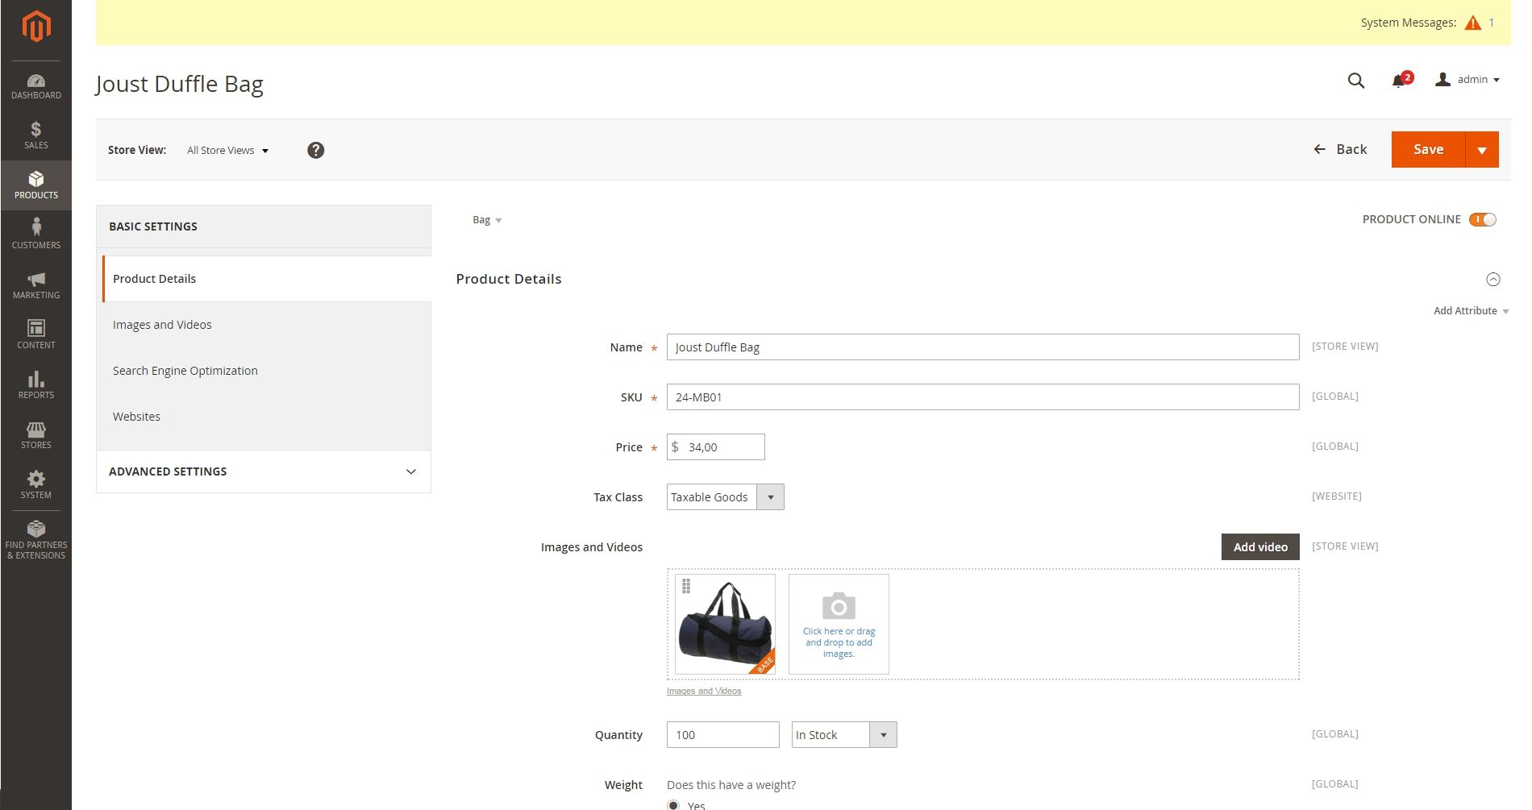Open the Reports bar chart icon
The height and width of the screenshot is (810, 1532).
tap(35, 384)
